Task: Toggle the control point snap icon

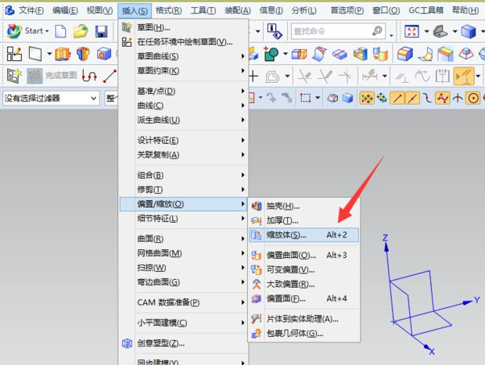Action: pos(427,98)
